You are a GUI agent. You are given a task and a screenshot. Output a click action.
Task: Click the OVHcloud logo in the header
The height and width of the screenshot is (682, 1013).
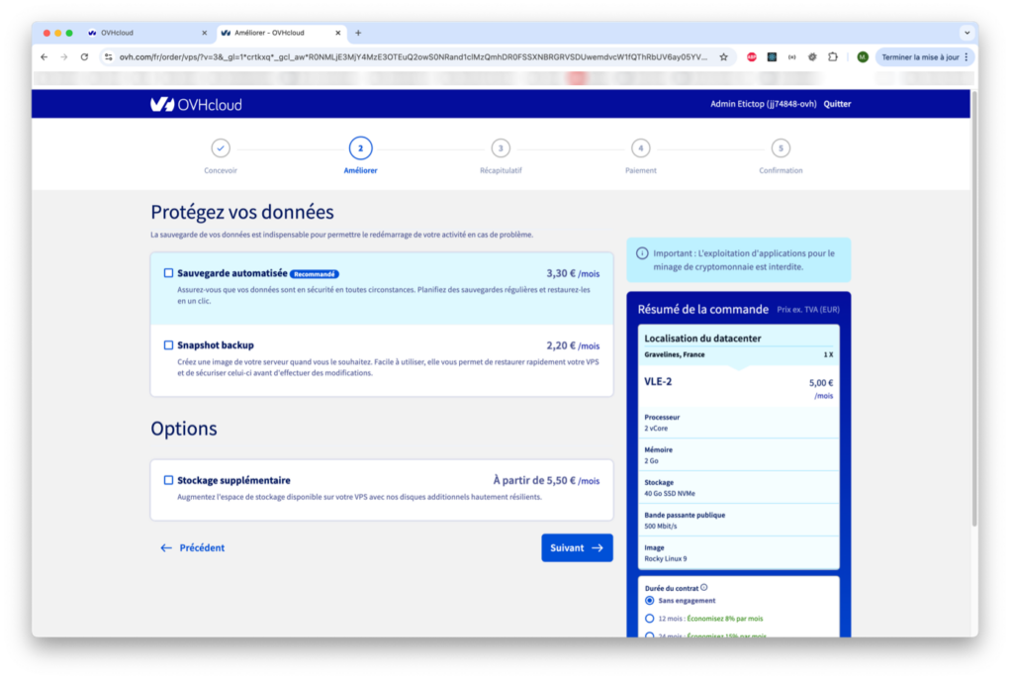click(x=197, y=104)
